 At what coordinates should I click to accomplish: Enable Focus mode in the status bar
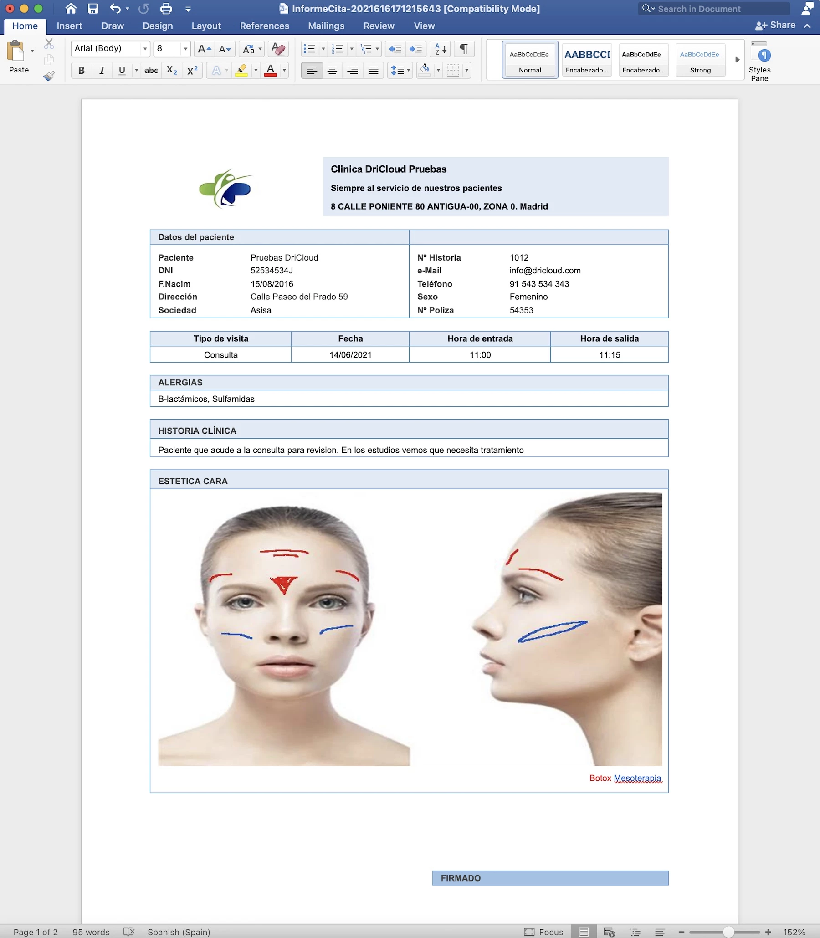click(543, 932)
